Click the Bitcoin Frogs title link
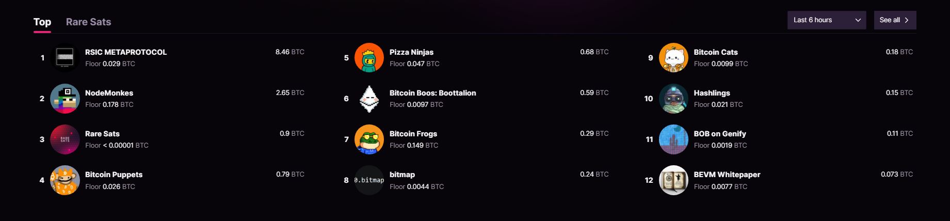The width and height of the screenshot is (950, 221). pyautogui.click(x=413, y=134)
